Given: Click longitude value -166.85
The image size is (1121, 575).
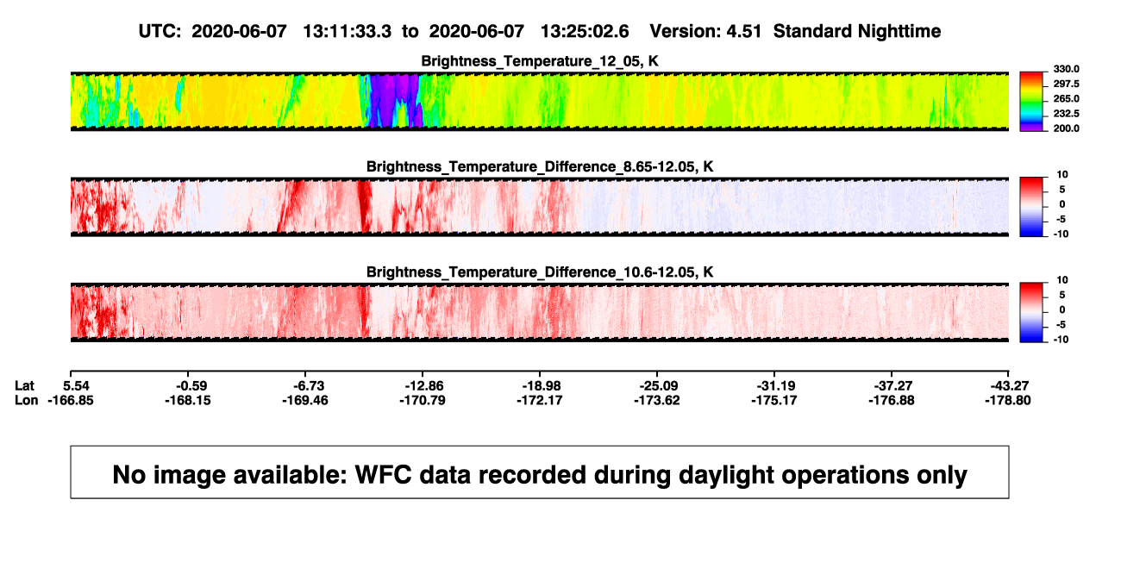Looking at the screenshot, I should coord(70,400).
